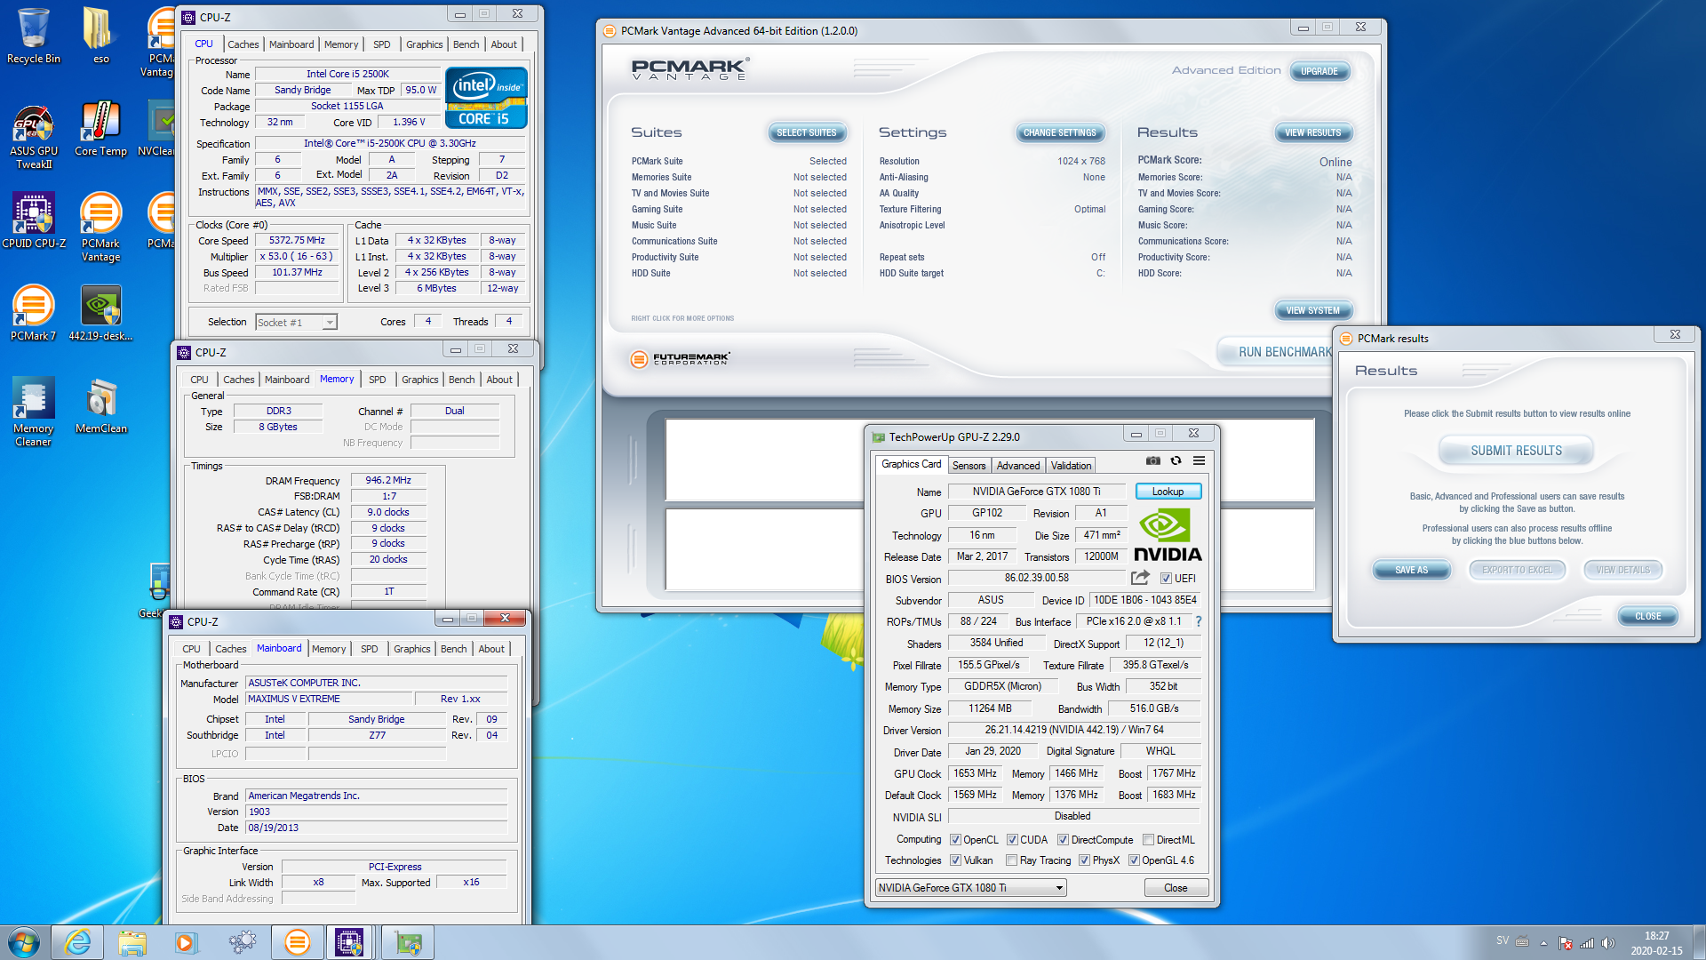1706x960 pixels.
Task: Click the NVIDIA logo in GPU-Z
Action: click(x=1168, y=535)
